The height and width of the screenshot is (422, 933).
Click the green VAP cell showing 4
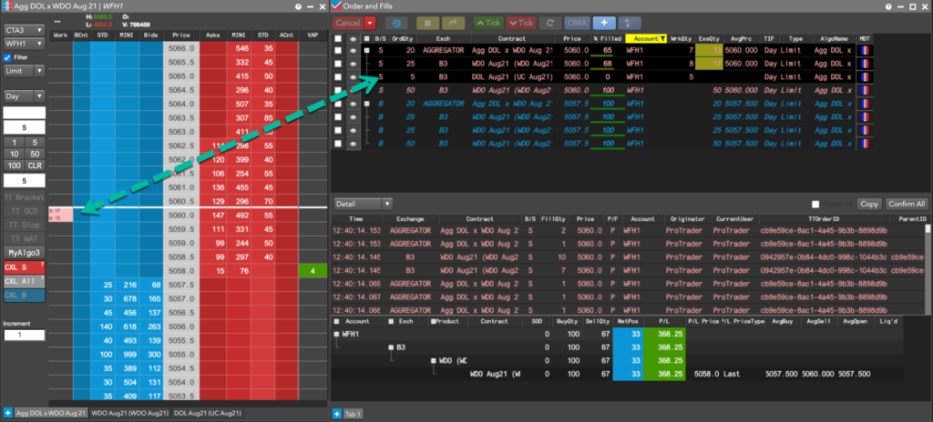tap(313, 271)
